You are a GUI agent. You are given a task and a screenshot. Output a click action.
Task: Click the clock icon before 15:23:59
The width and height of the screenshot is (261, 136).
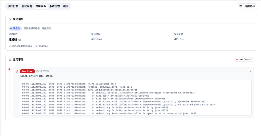point(38,71)
